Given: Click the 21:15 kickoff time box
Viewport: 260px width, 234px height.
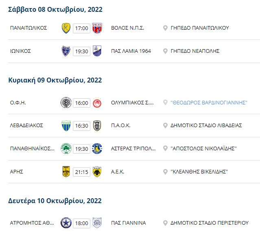Looking at the screenshot, I should click(82, 172).
